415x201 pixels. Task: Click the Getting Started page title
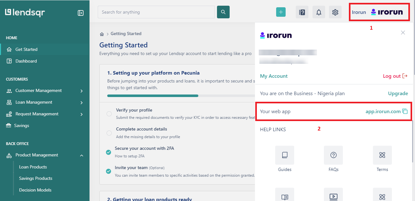tap(124, 45)
